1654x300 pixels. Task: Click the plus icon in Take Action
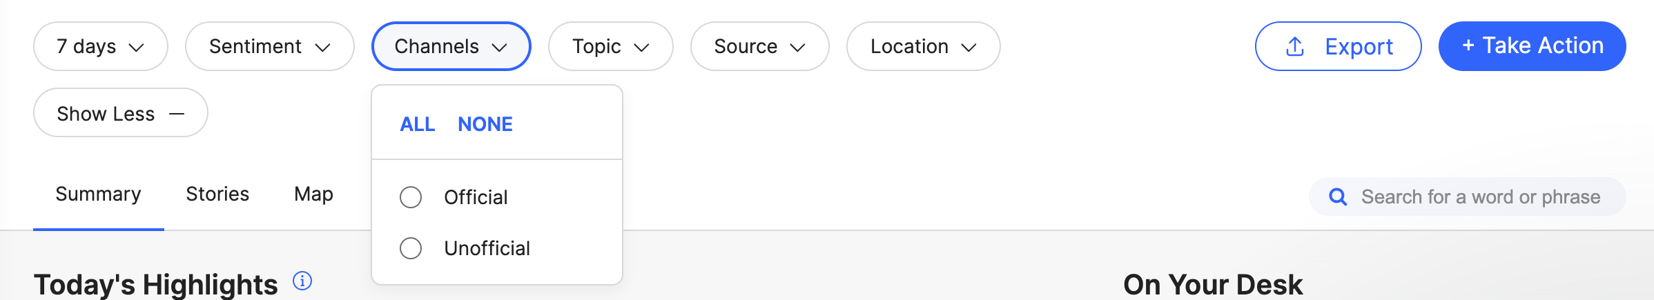coord(1468,46)
